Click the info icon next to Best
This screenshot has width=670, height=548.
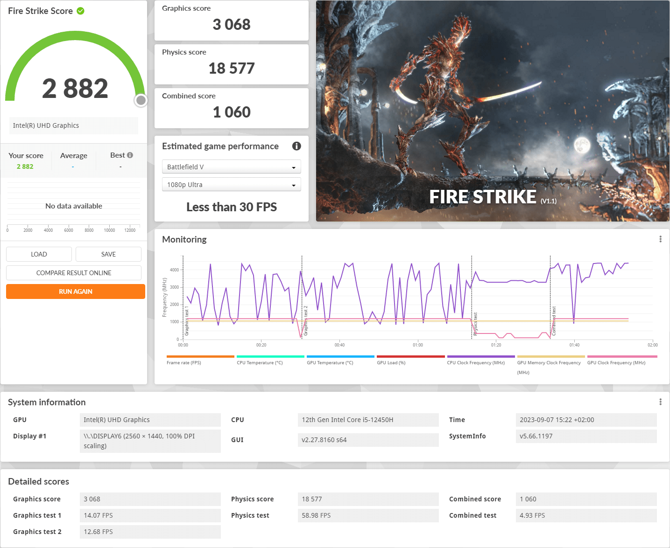pos(130,155)
